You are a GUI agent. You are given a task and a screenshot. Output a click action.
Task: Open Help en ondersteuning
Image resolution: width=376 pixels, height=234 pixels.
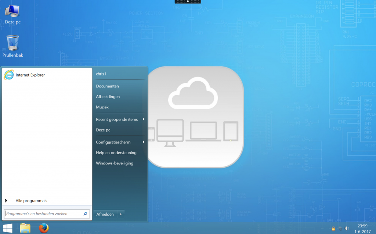click(x=116, y=153)
